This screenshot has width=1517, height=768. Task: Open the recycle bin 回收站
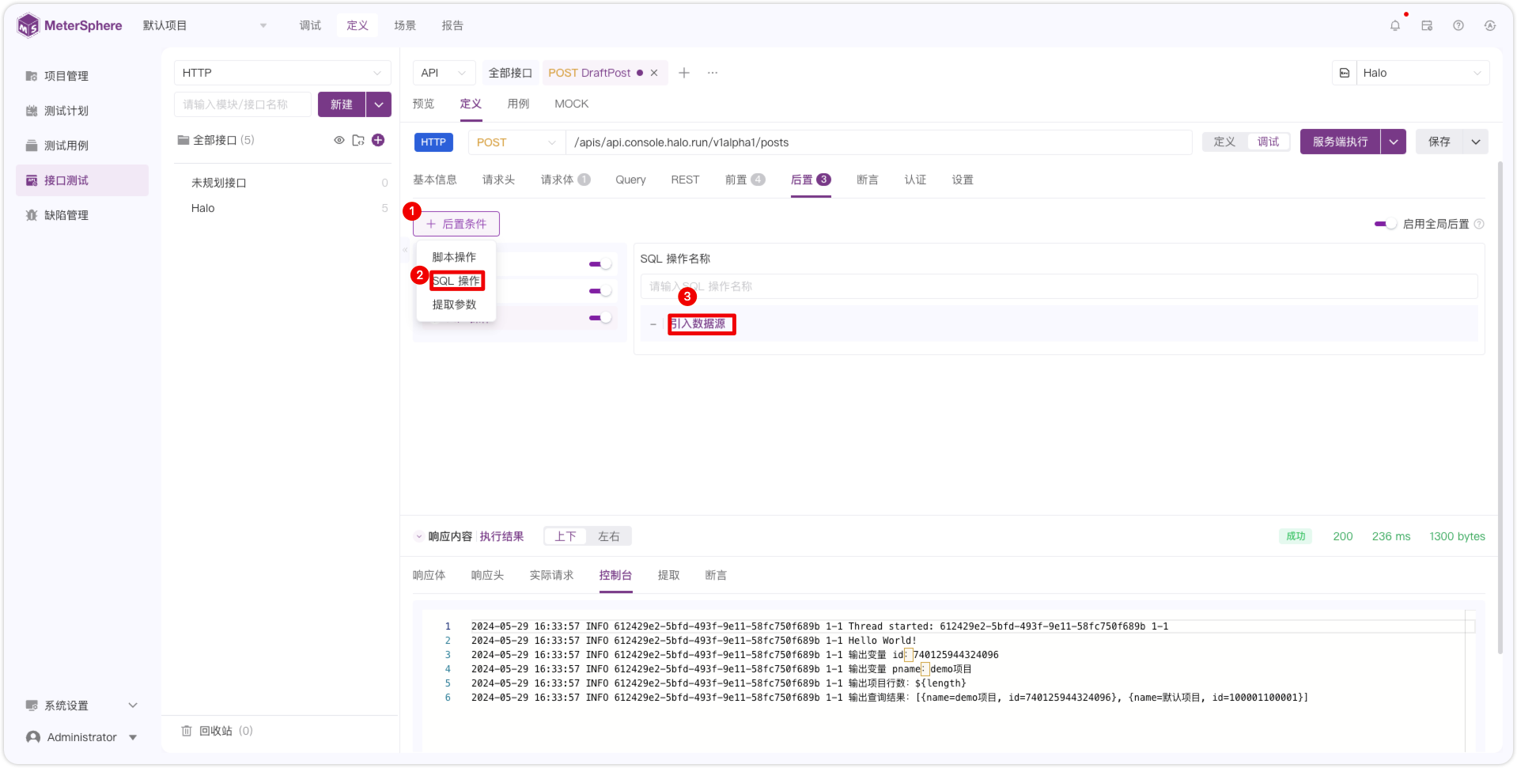216,731
